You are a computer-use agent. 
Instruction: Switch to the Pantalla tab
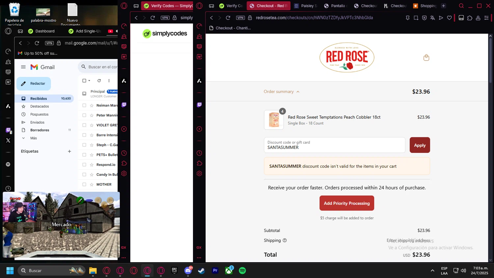tap(336, 6)
